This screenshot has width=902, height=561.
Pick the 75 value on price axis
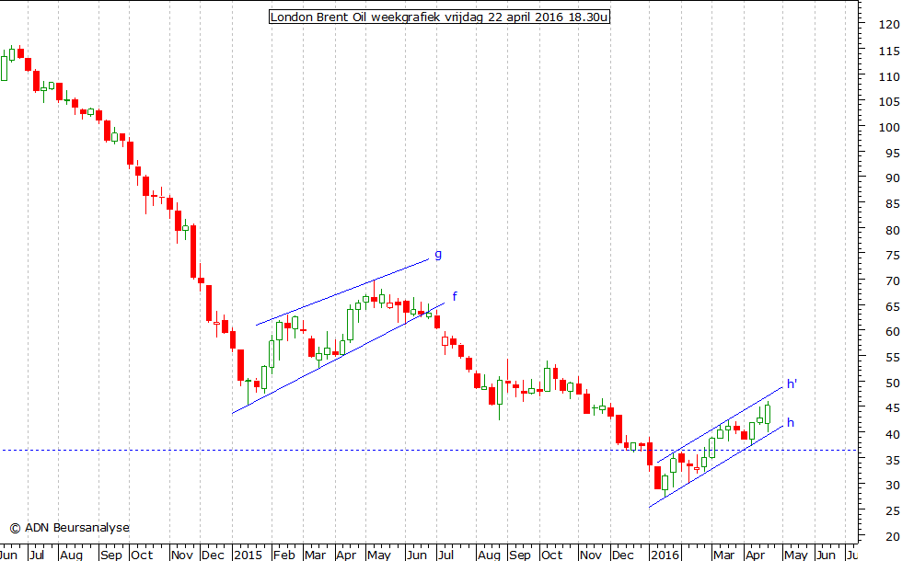892,256
